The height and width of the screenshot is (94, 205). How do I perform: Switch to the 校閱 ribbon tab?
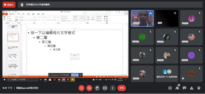click(x=38, y=14)
